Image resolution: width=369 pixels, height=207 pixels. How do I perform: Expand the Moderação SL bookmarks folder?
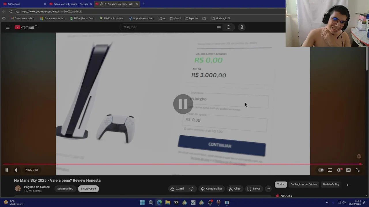(x=221, y=18)
